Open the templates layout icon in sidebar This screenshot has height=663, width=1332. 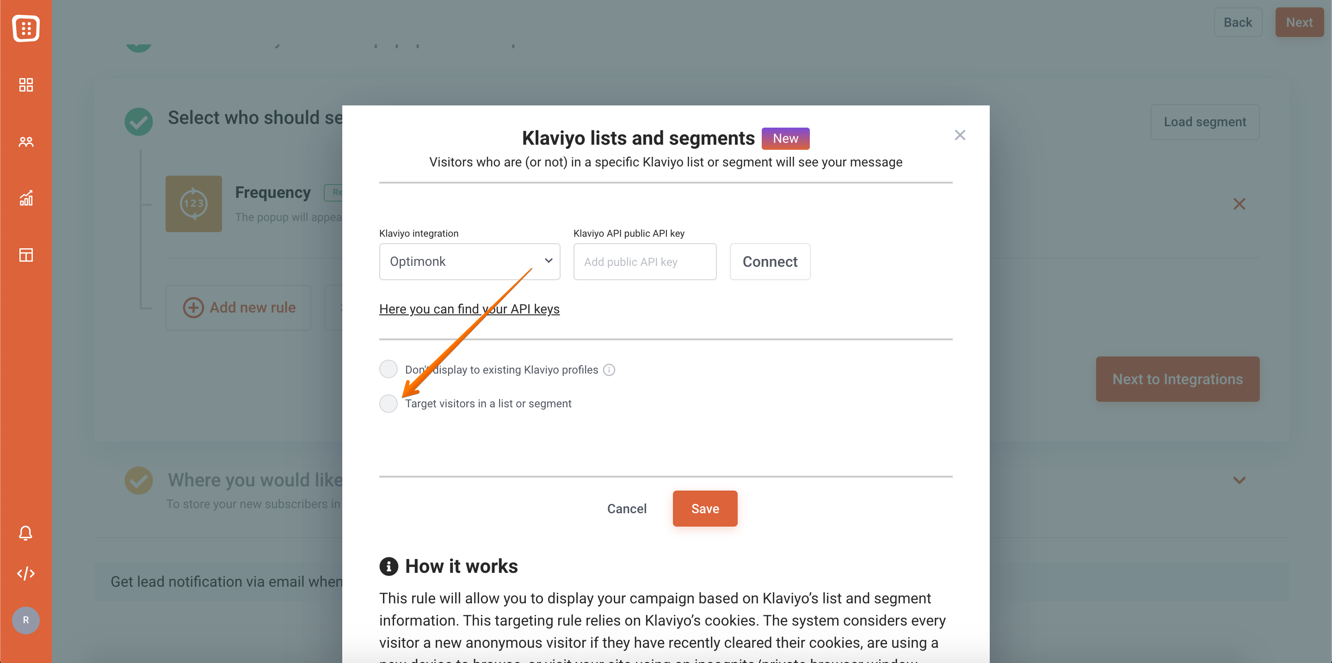[26, 255]
